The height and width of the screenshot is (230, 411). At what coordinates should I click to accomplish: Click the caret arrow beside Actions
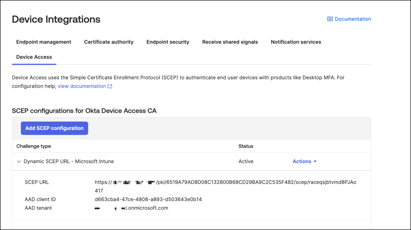pos(315,162)
